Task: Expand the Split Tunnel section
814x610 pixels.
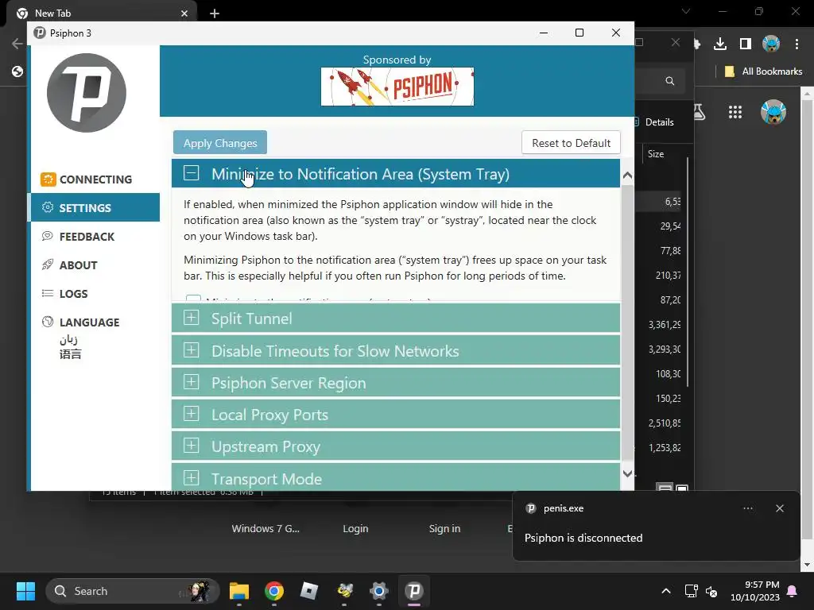Action: point(396,318)
